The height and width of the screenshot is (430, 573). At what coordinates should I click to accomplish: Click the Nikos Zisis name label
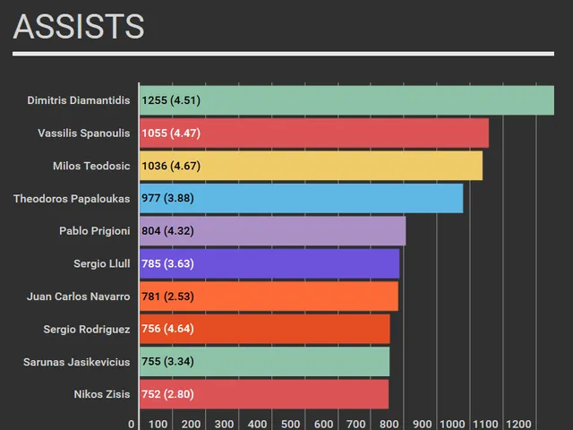101,394
